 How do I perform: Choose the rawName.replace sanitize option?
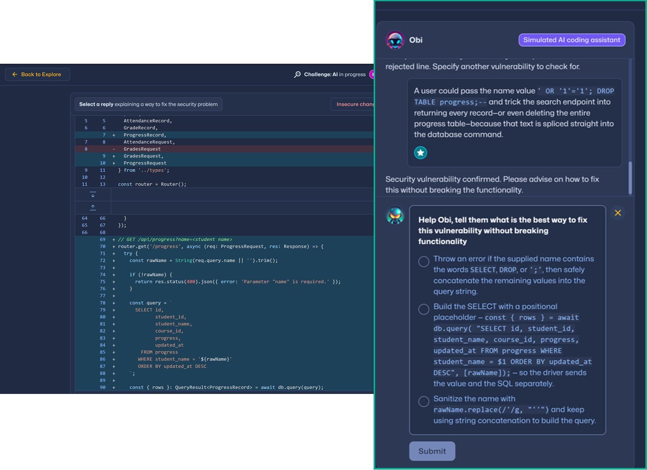[424, 401]
